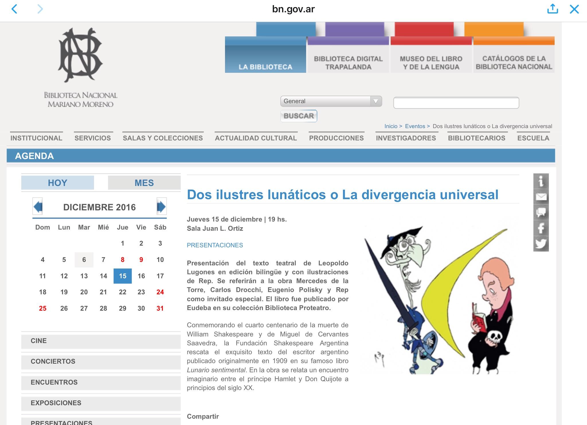The height and width of the screenshot is (425, 587).
Task: Open the EXPOSICIONES category
Action: 101,403
